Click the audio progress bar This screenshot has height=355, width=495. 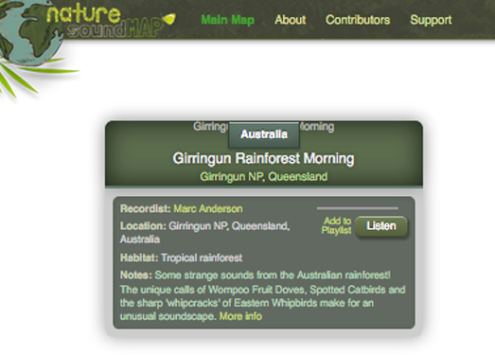358,208
